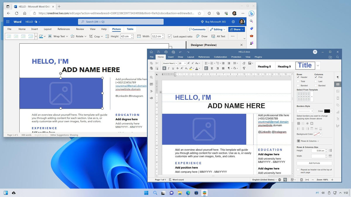Screen dimensions: 351x197
Task: Click the Print icon above the HELLO.docx ribbon
Action: [x=166, y=52]
